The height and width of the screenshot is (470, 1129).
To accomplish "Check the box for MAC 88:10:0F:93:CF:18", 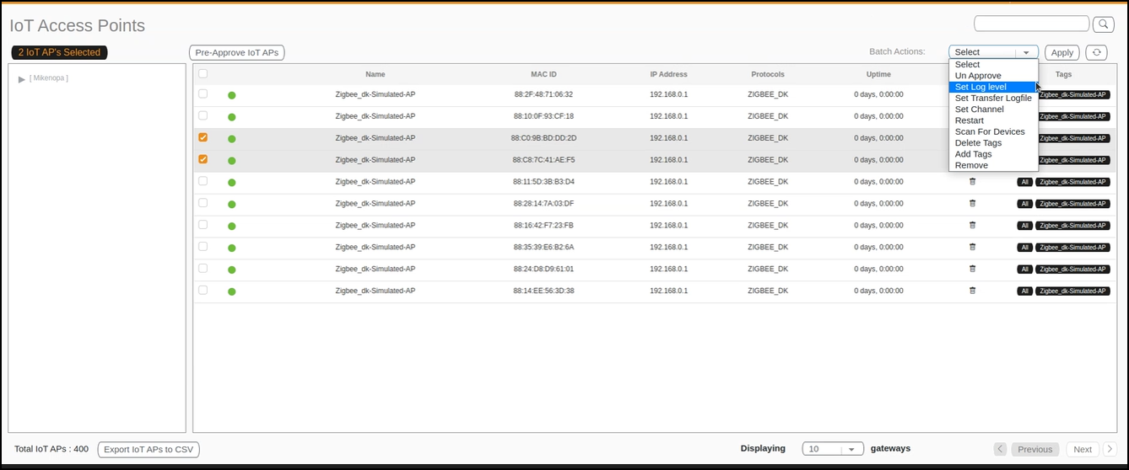I will [x=203, y=115].
